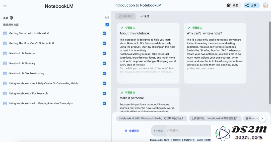Click document icon for NotebookLM Glossary
The width and height of the screenshot is (271, 142).
click(x=5, y=63)
